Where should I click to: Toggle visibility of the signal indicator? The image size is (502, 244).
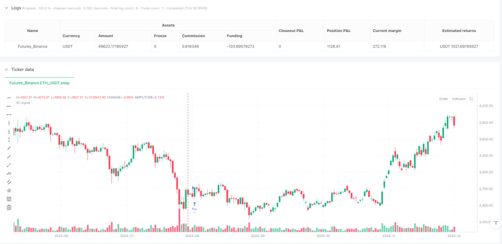(18, 103)
